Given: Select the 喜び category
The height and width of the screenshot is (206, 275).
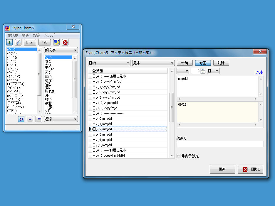Looking at the screenshot, I should click(x=58, y=61).
